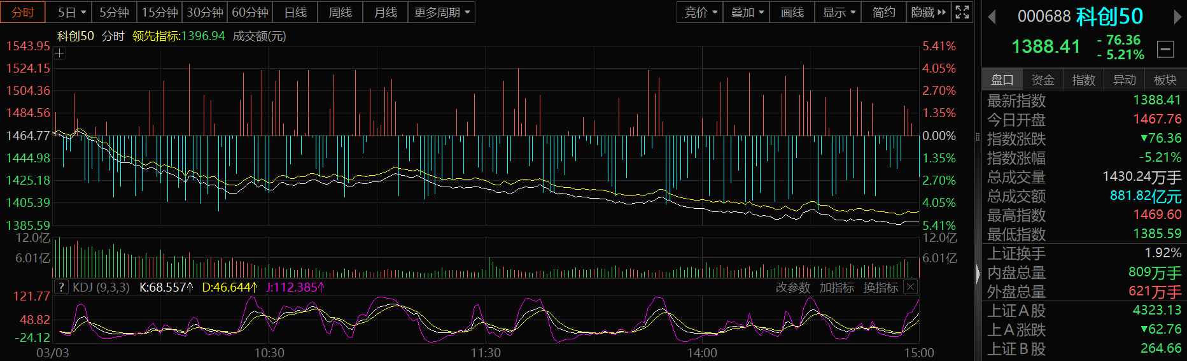Toggle the 画线 drawing tool
1187x361 pixels.
(x=792, y=12)
